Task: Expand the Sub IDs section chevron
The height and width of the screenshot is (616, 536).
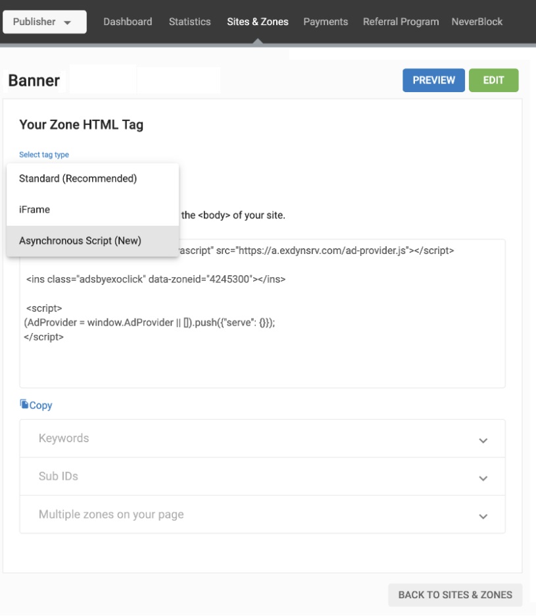Action: coord(483,478)
